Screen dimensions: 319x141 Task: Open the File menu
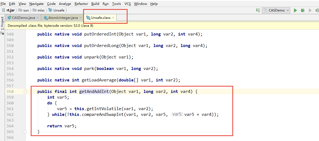tap(3, 4)
